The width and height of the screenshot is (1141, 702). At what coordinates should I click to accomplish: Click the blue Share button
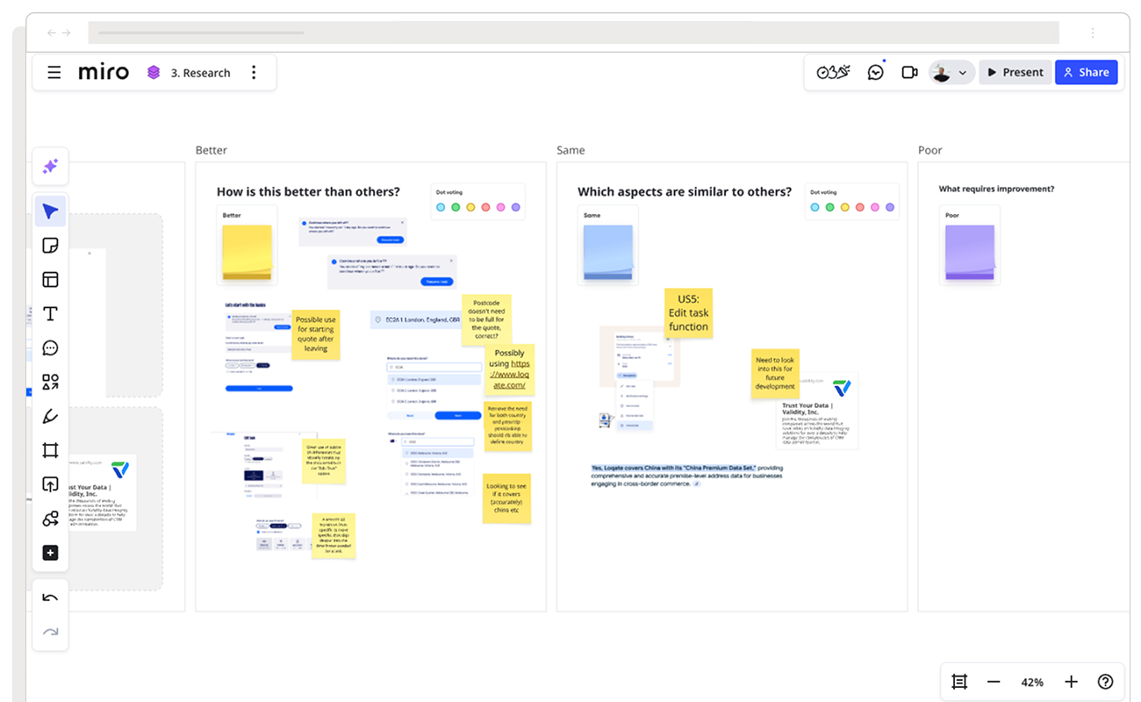tap(1086, 73)
